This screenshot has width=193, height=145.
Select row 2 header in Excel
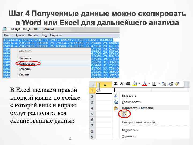click(92, 97)
